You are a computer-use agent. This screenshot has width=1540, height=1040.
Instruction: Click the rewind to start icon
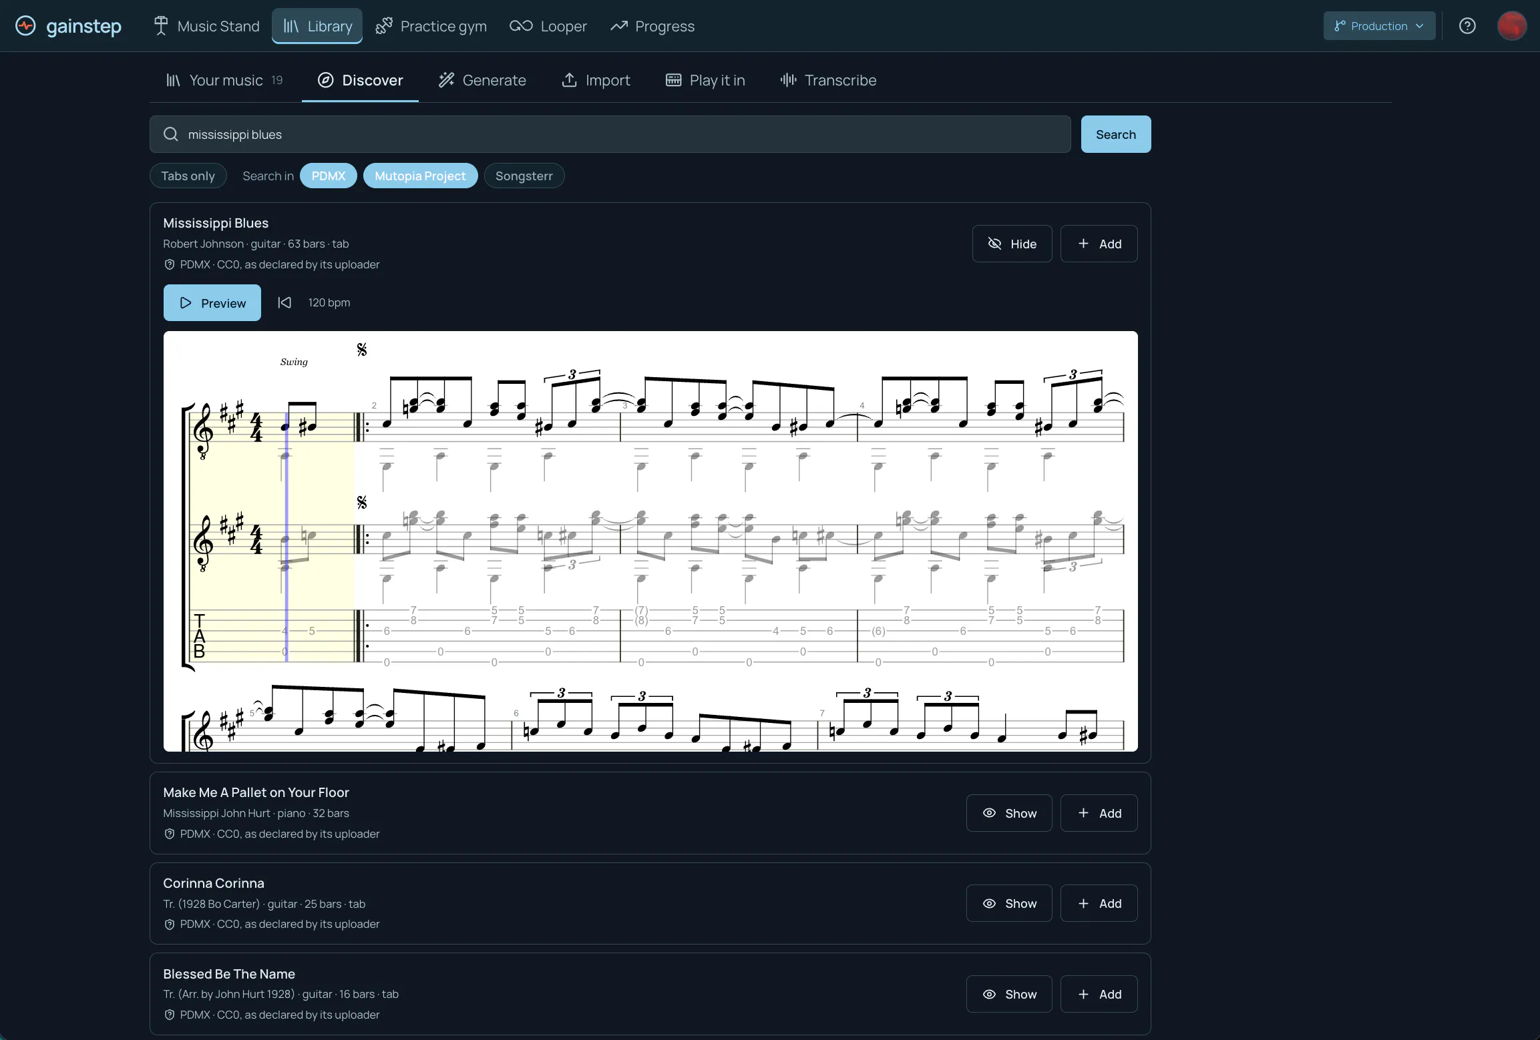[284, 302]
